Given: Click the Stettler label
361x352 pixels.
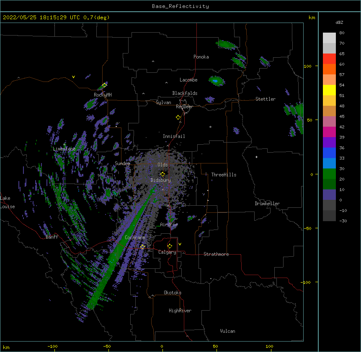Looking at the screenshot, I should (266, 99).
